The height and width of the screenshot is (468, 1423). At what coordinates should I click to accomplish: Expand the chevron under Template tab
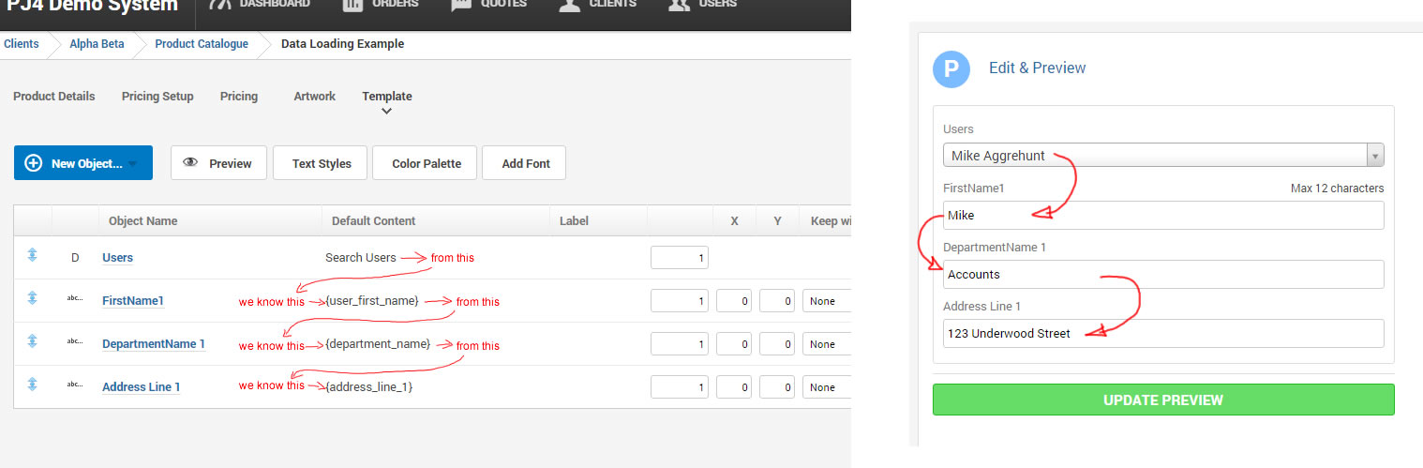[386, 112]
